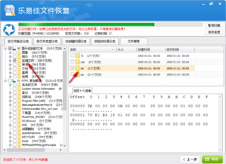The height and width of the screenshot is (164, 226).
Task: Click the drive icon beside 01 NTFS 新加卷
Action: (14, 81)
